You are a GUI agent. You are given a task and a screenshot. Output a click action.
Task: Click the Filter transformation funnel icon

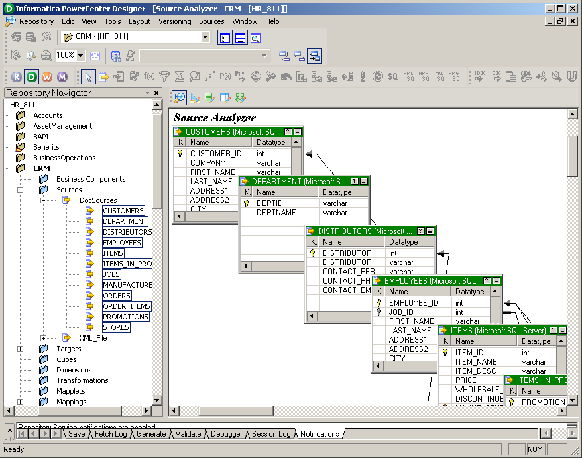click(x=164, y=76)
